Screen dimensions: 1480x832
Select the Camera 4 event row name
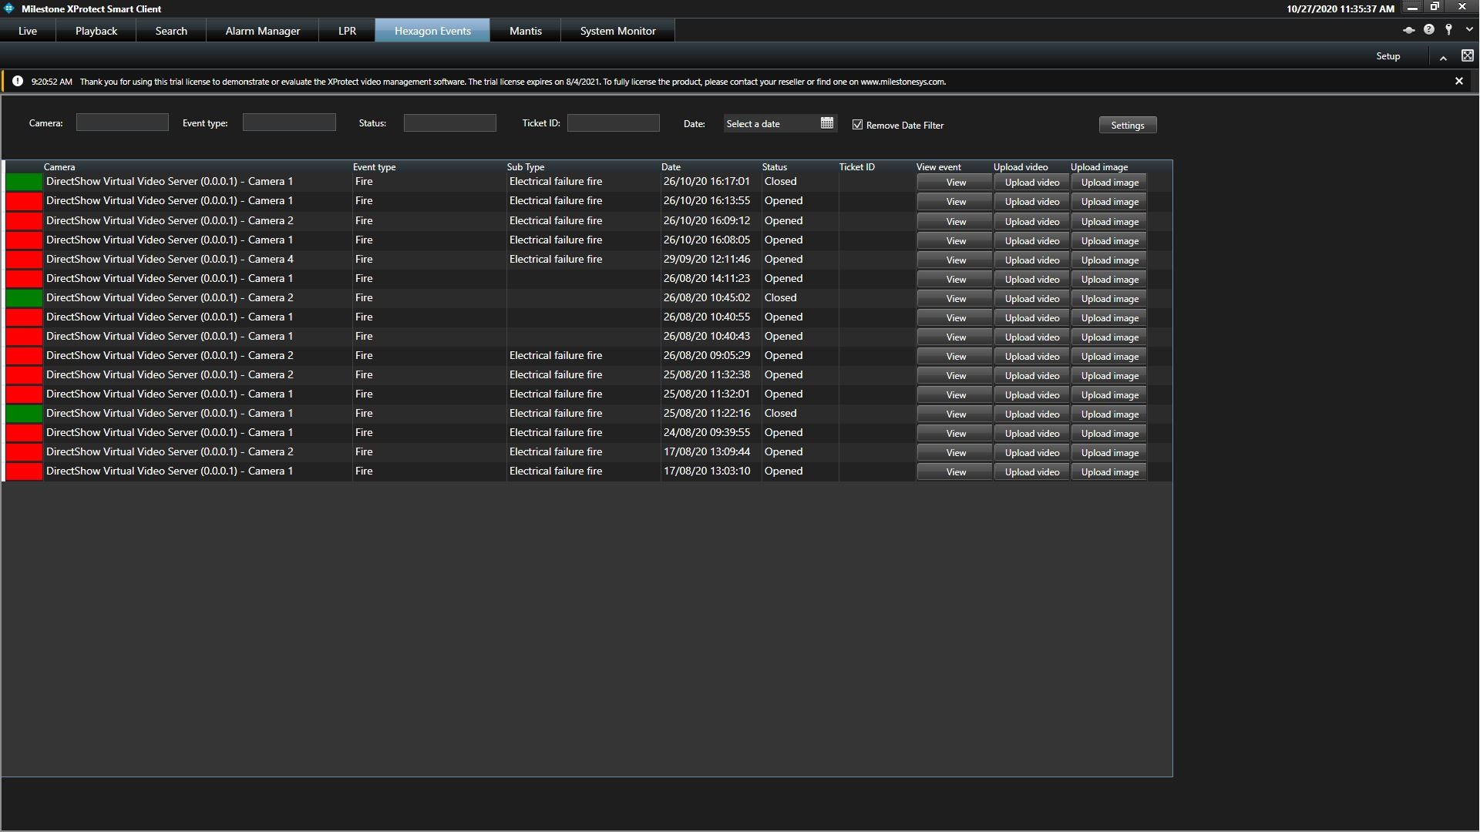170,259
